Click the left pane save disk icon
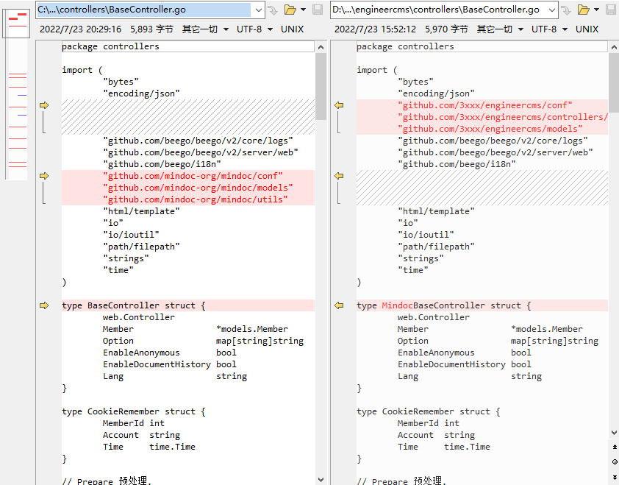This screenshot has height=485, width=619. tap(318, 10)
